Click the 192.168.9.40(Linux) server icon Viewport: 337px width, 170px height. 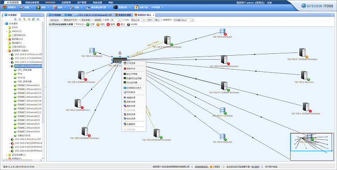coord(304,75)
